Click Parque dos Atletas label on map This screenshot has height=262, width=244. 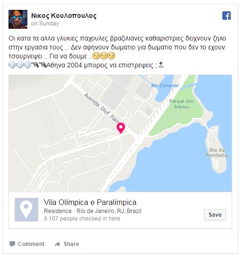click(181, 104)
